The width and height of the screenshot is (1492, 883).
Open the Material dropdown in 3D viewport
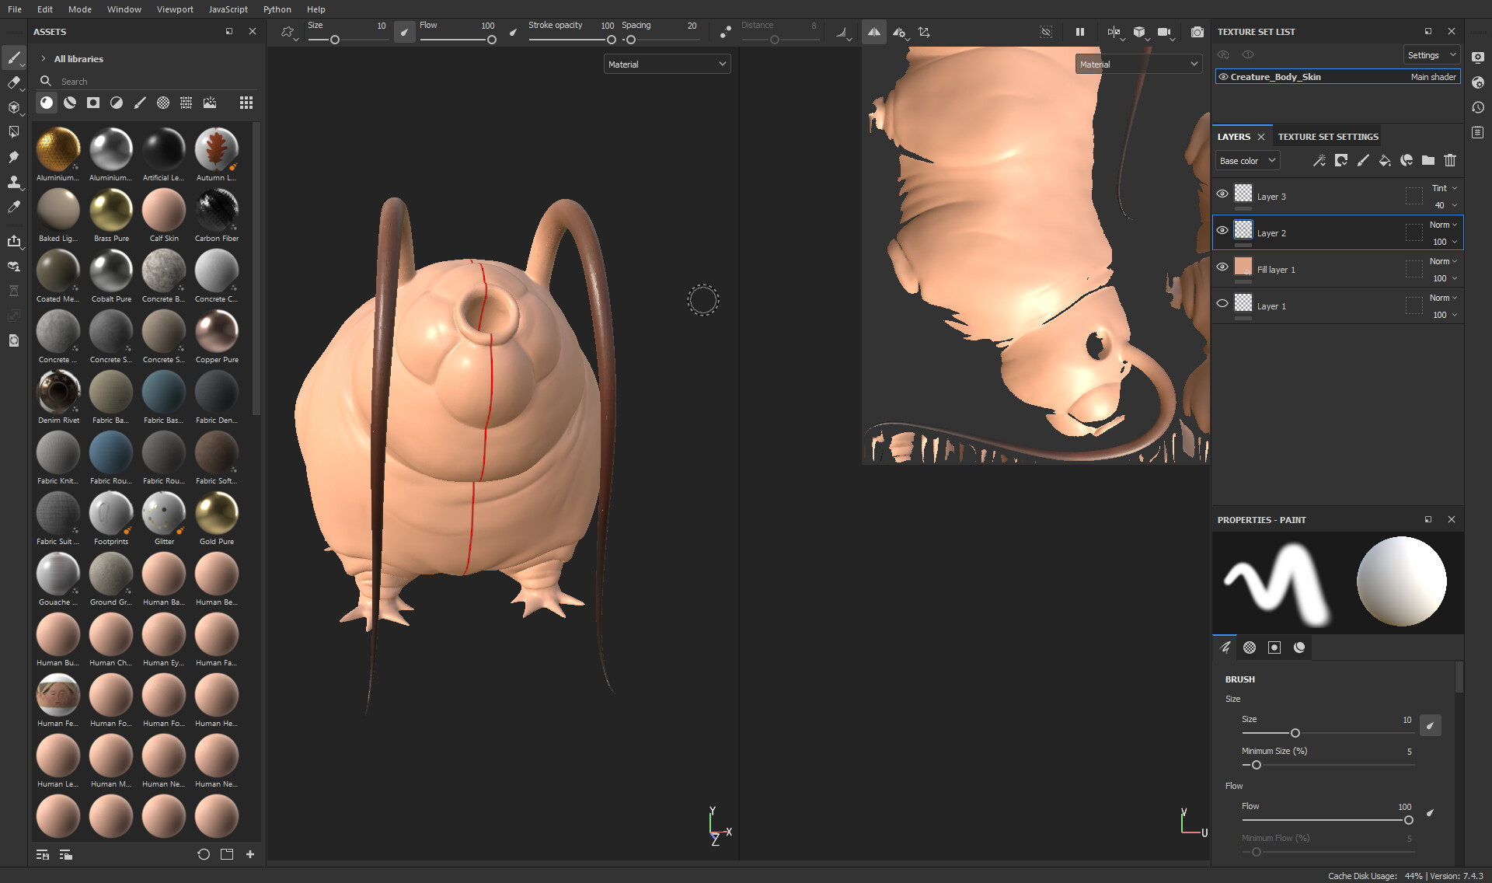[667, 64]
